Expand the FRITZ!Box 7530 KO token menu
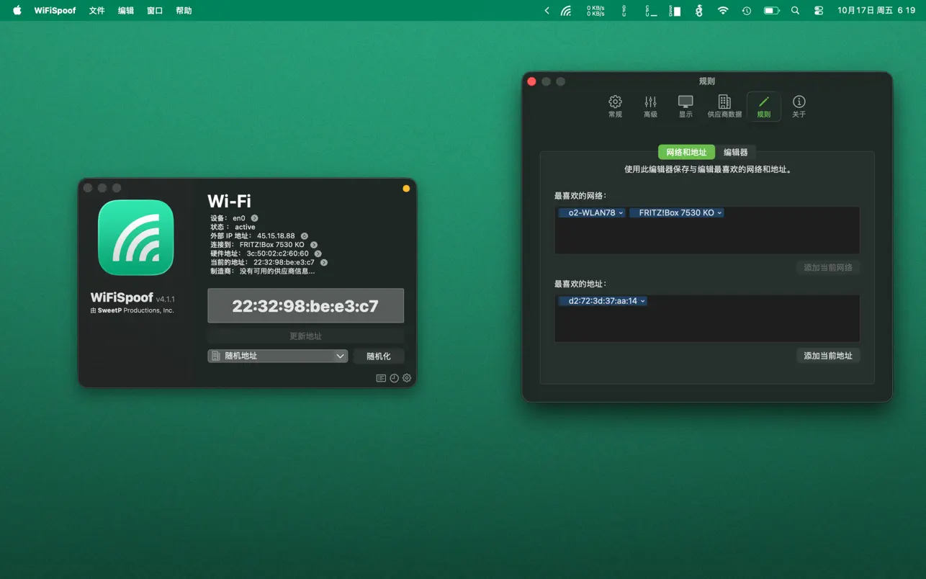The width and height of the screenshot is (926, 579). click(x=719, y=213)
